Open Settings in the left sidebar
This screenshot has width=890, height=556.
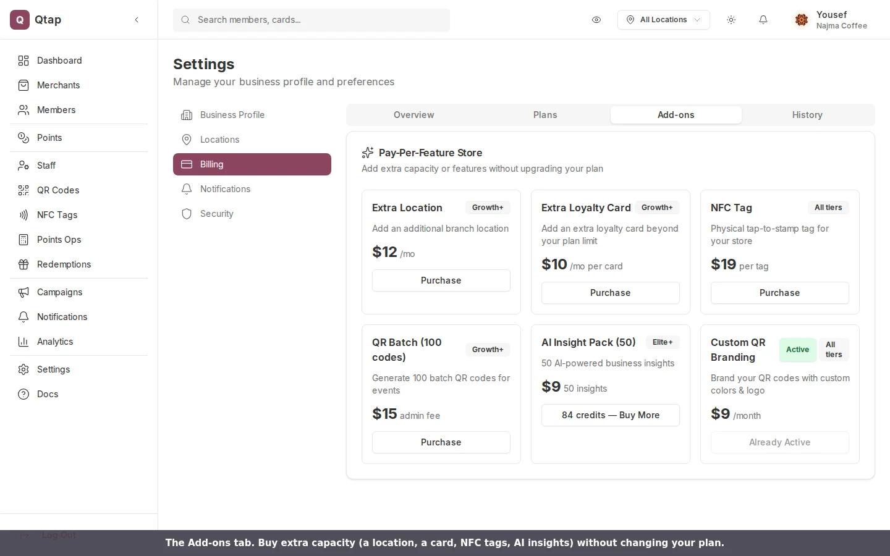point(79,369)
